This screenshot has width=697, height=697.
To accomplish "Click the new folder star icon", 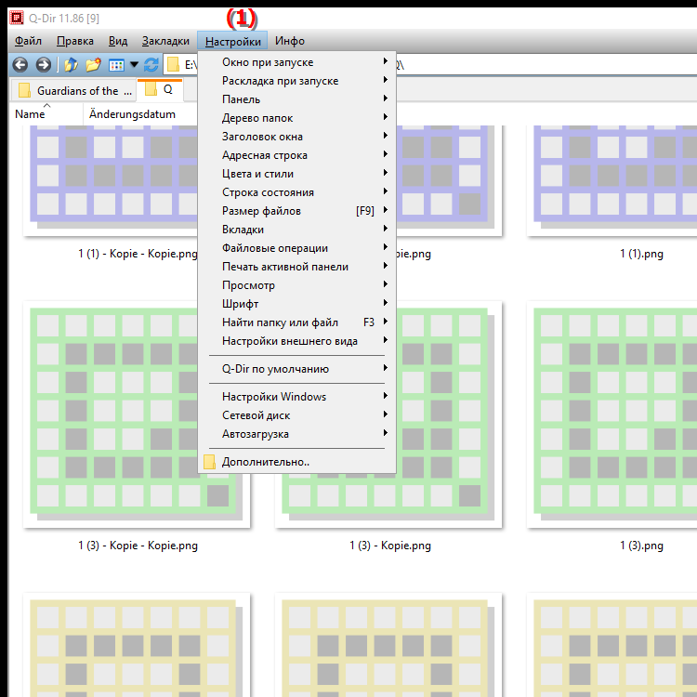I will coord(93,65).
